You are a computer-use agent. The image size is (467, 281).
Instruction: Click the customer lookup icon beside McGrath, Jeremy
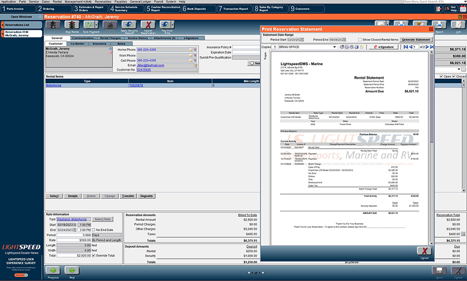pos(110,48)
